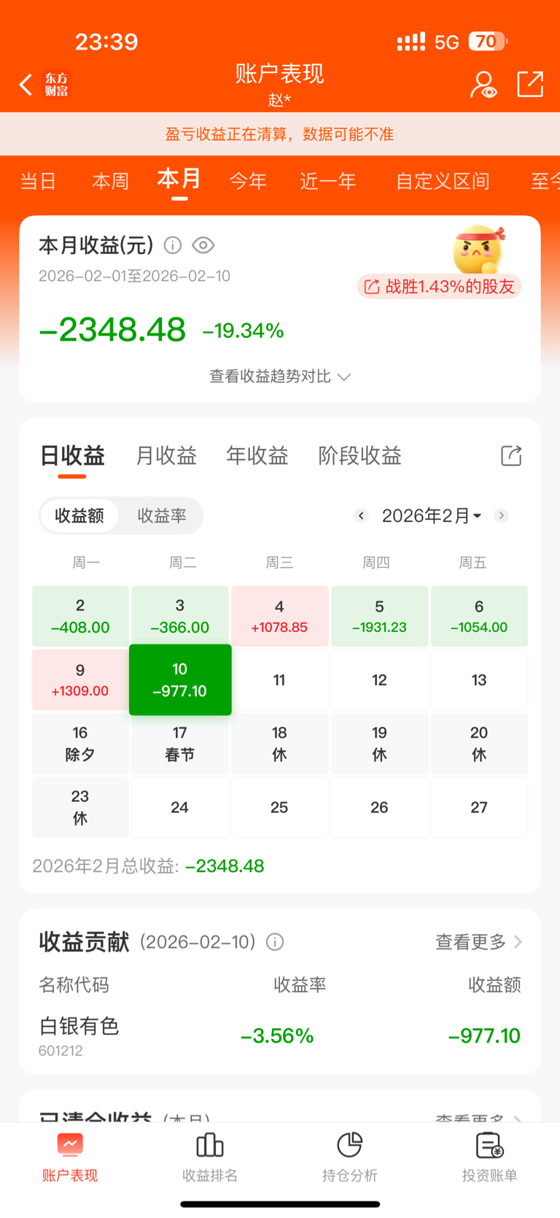Open info icon beside 本月收益(元)
The image size is (560, 1218).
click(173, 245)
